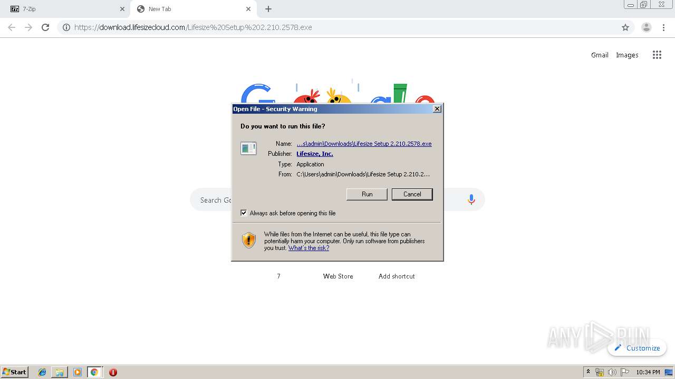Open Windows Explorer folder from taskbar
Screen dimensions: 675x379
pos(60,372)
